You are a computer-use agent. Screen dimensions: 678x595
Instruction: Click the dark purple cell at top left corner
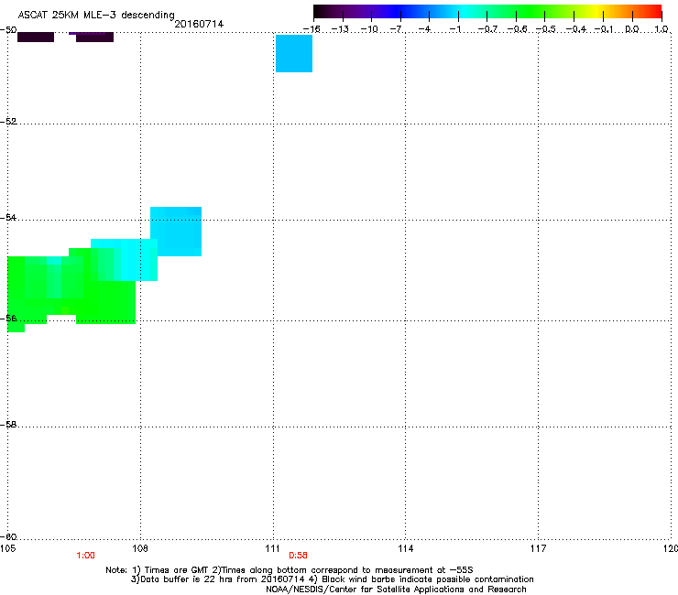[x=36, y=38]
